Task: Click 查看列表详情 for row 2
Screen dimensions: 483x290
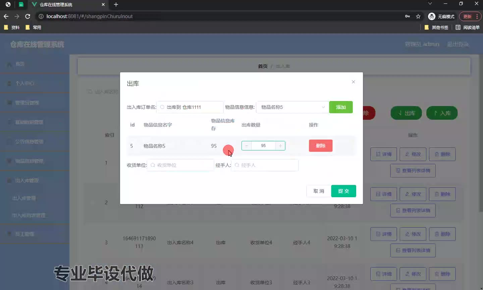Action: pyautogui.click(x=413, y=210)
